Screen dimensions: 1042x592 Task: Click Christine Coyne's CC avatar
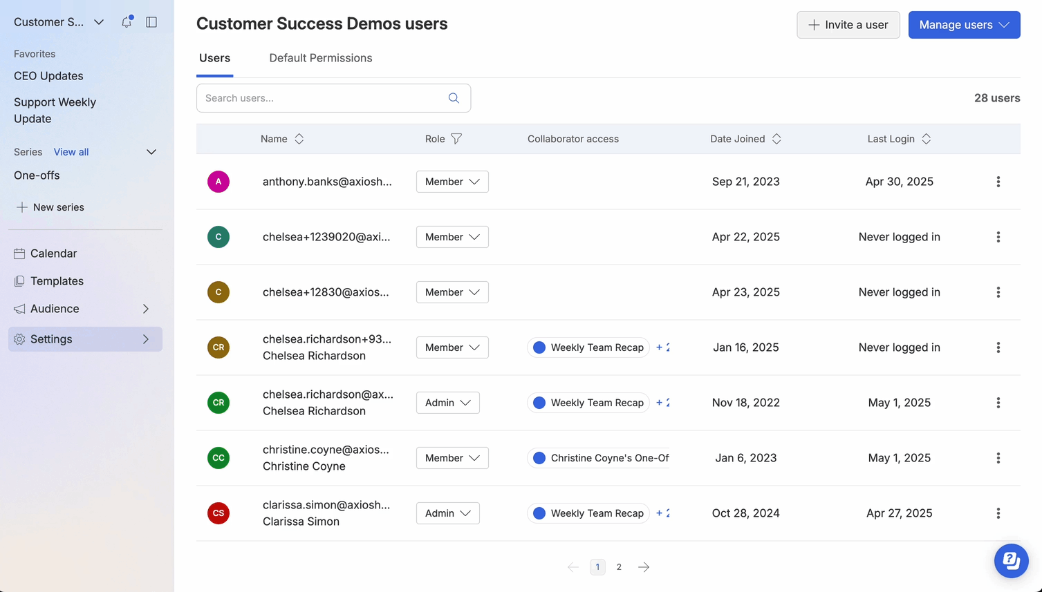218,458
